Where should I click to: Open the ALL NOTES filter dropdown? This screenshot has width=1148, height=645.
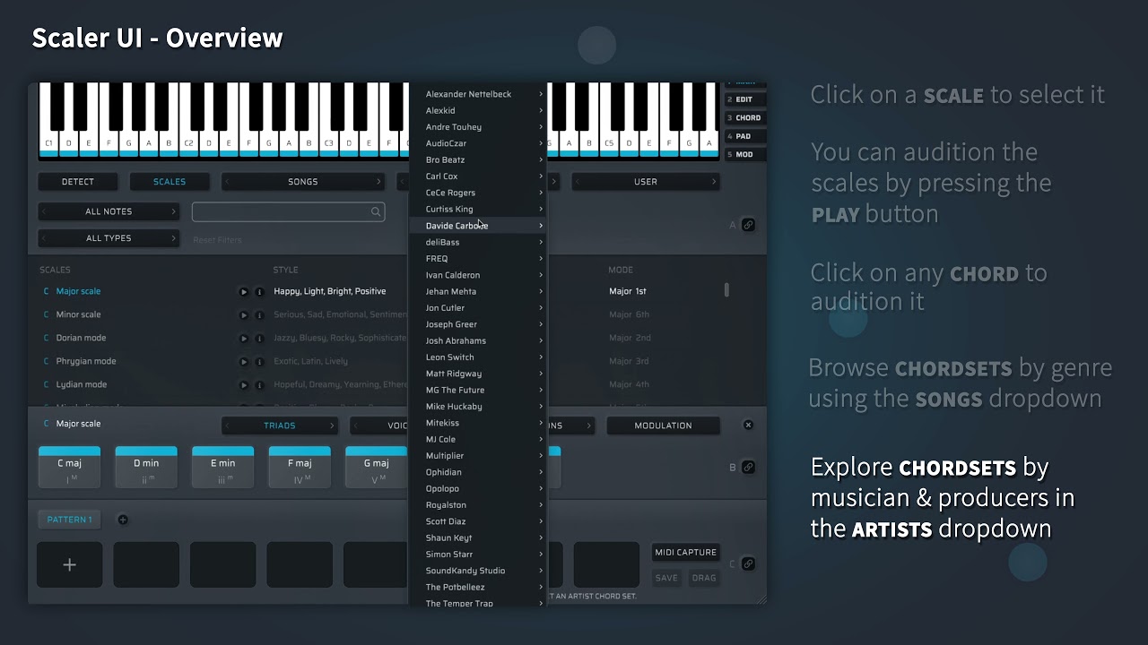click(x=109, y=211)
